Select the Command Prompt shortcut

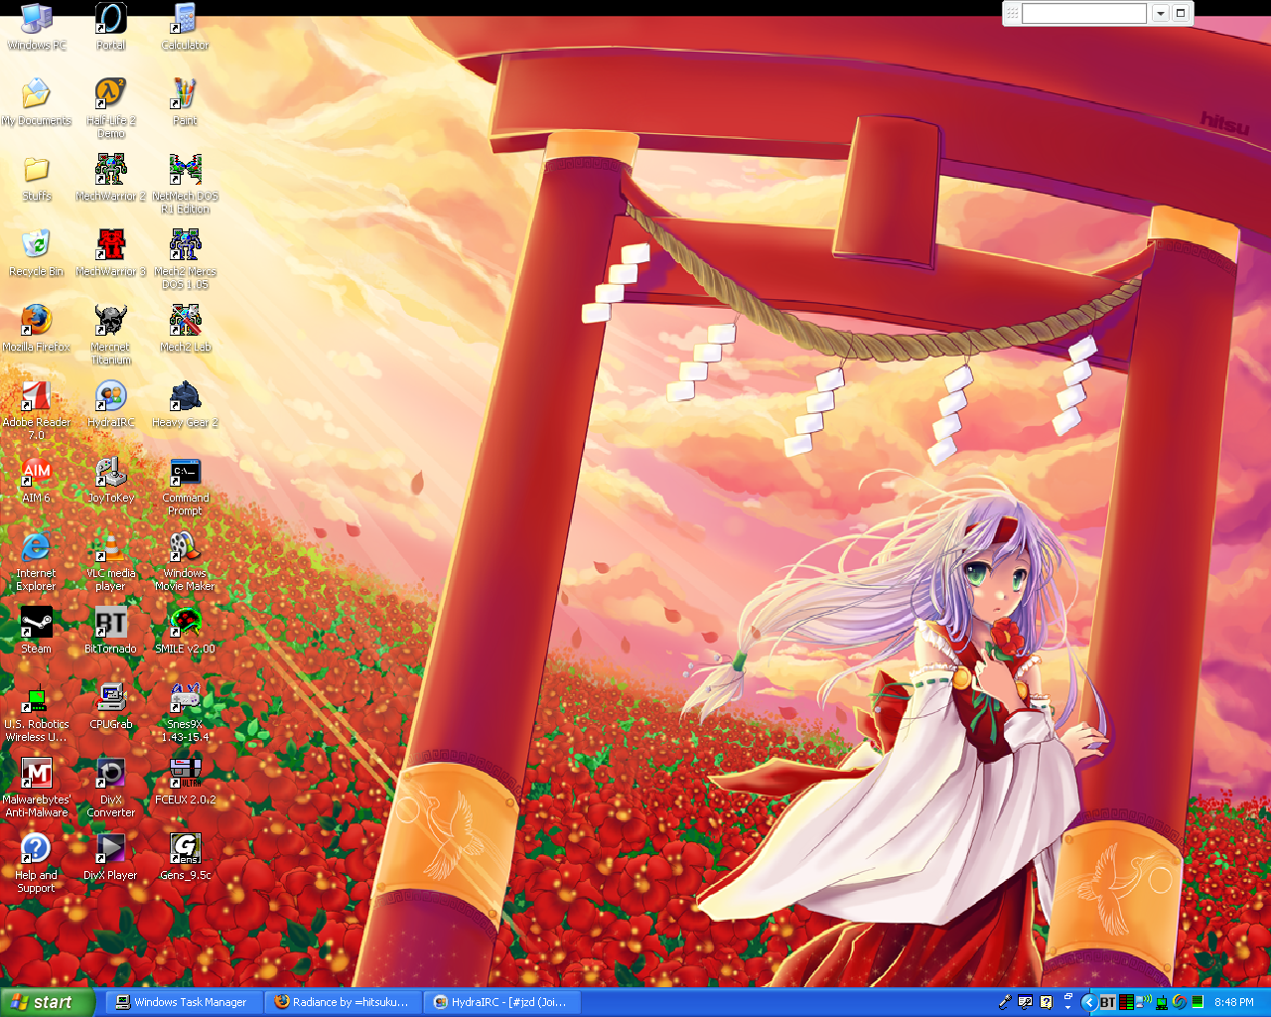(x=185, y=486)
